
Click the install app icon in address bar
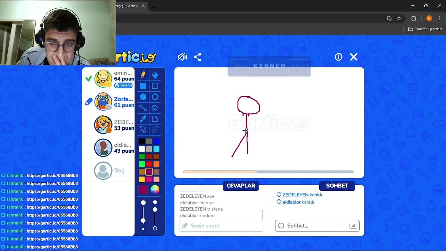coord(390,18)
